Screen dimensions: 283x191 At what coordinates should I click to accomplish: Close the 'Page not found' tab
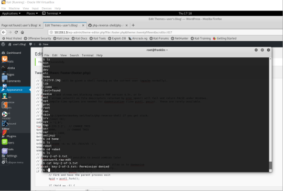coord(40,26)
